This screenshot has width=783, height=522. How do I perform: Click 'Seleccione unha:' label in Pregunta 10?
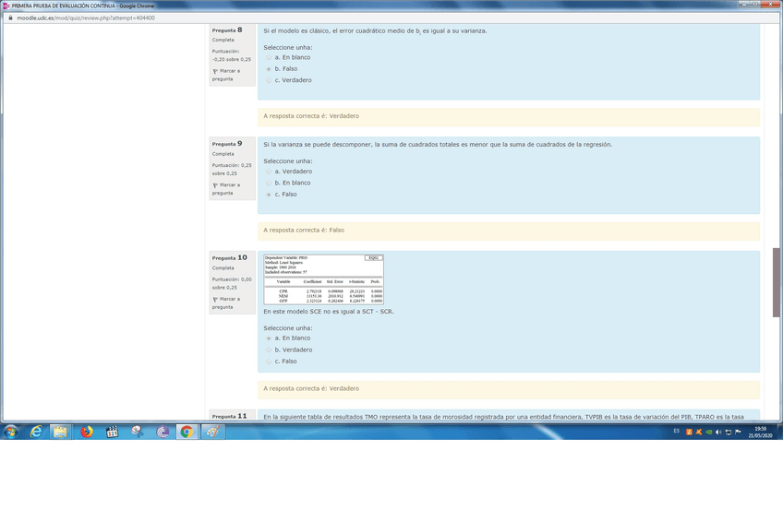click(288, 328)
